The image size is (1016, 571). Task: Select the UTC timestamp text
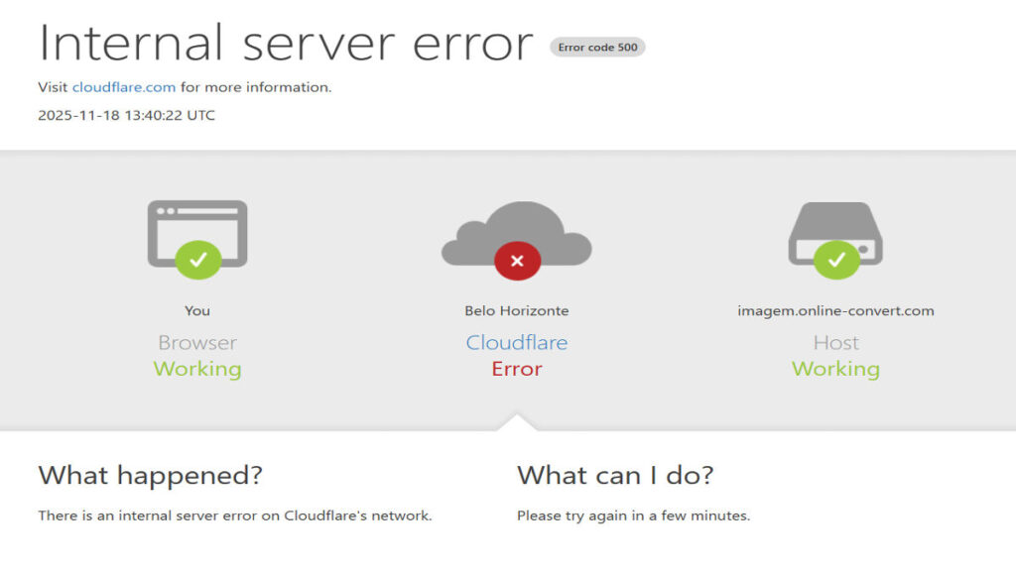(127, 115)
